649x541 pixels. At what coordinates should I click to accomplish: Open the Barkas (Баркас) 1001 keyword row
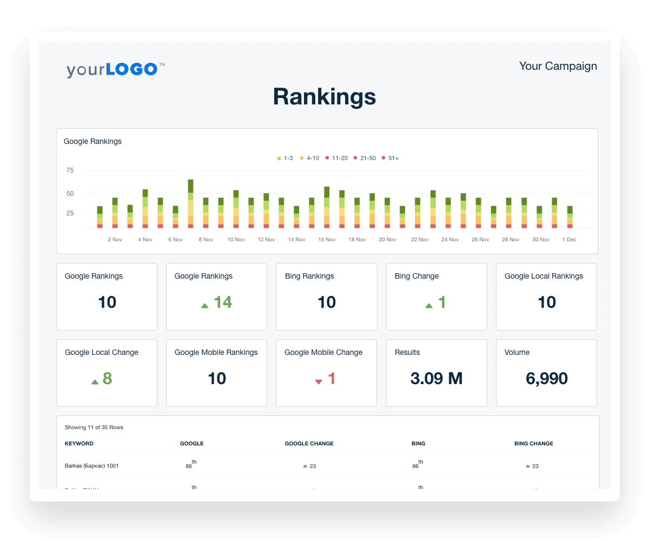tap(91, 466)
